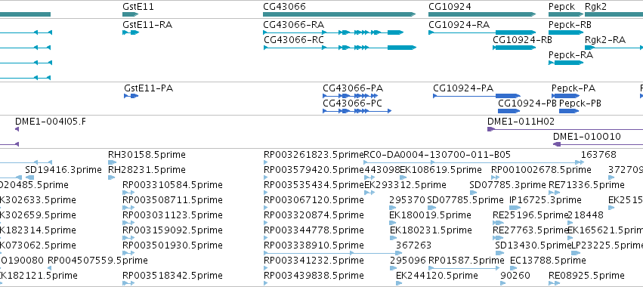
Task: Choose the CG43066-RC transcript's last exon
Action: 401,48
